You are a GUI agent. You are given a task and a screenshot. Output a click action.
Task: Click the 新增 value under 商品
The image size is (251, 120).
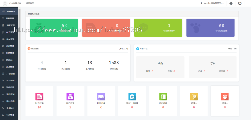click(x=152, y=71)
